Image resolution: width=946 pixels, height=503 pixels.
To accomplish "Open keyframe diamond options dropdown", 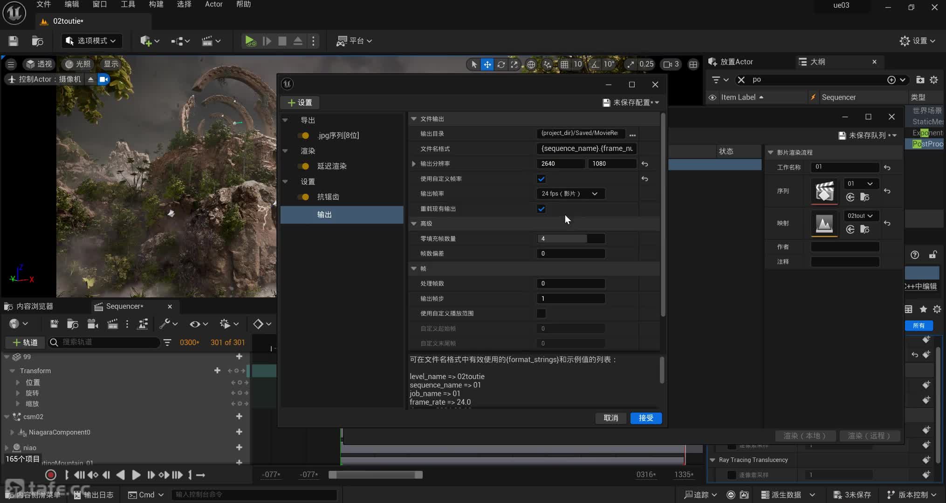I will tap(262, 324).
